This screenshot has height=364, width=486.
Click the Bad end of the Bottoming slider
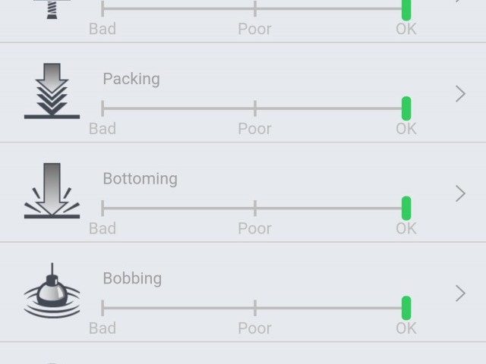(103, 208)
